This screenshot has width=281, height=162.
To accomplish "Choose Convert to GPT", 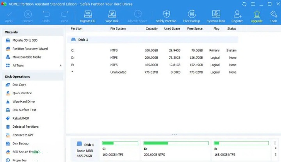I will [x=23, y=135].
